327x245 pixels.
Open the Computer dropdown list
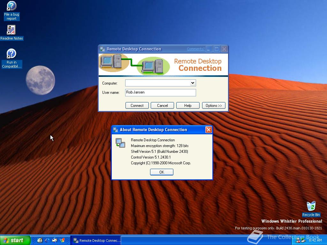[193, 83]
